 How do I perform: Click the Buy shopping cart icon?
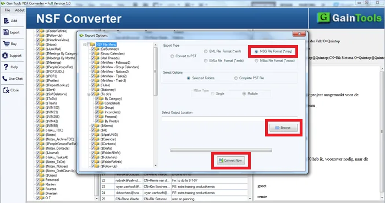(6, 43)
